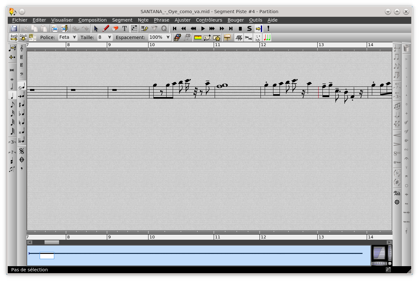The height and width of the screenshot is (281, 419).
Task: Open the Fichier menu
Action: click(x=20, y=20)
